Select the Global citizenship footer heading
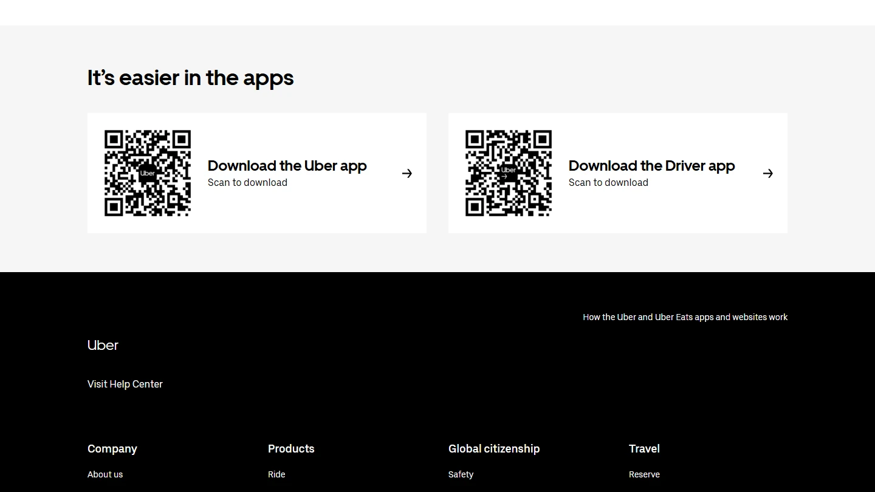875x492 pixels. click(494, 449)
